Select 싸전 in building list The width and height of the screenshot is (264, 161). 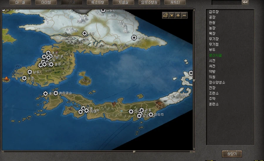pyautogui.click(x=212, y=66)
